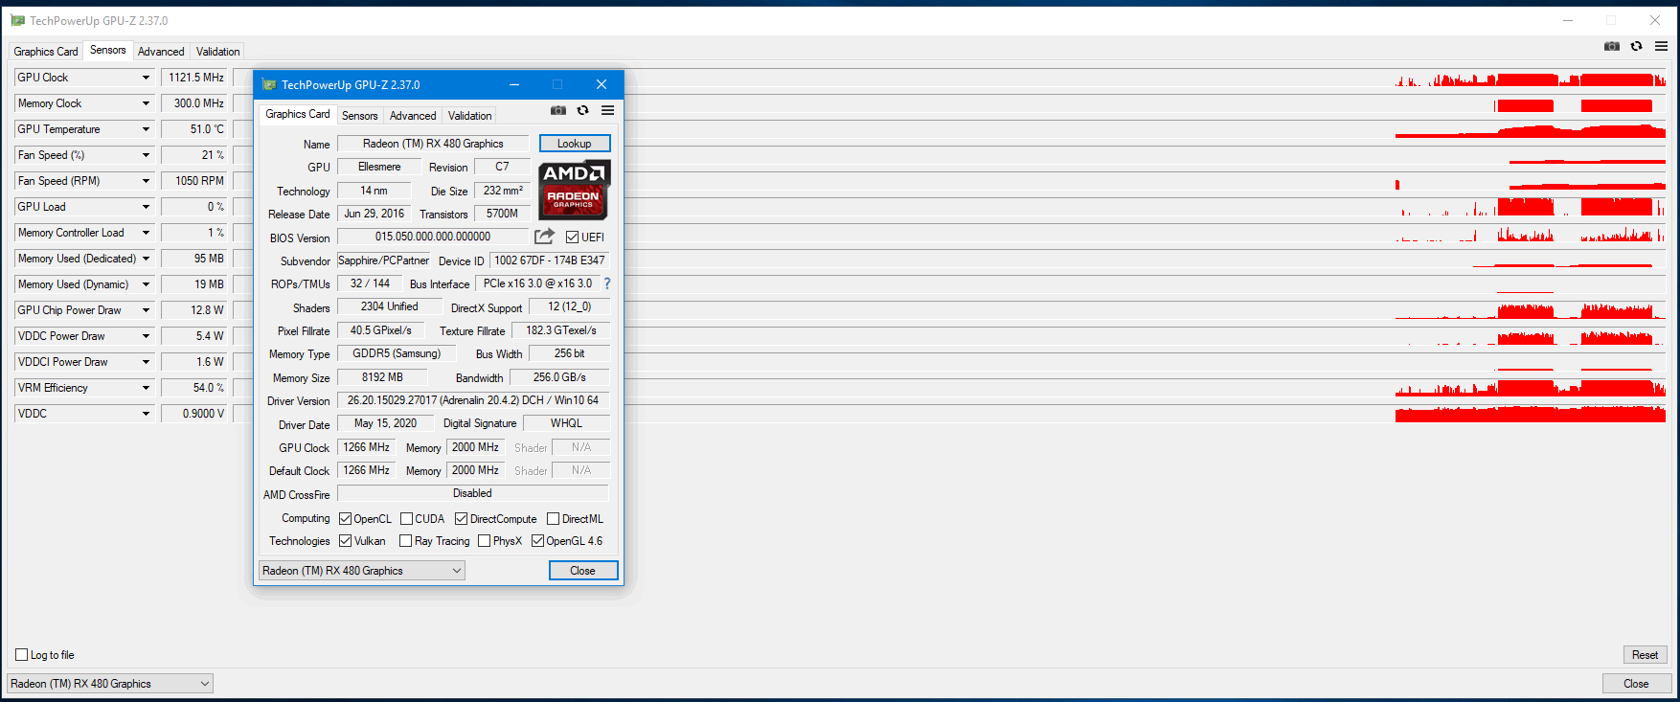Toggle the DirectCompute checkbox
This screenshot has height=702, width=1680.
click(x=462, y=518)
